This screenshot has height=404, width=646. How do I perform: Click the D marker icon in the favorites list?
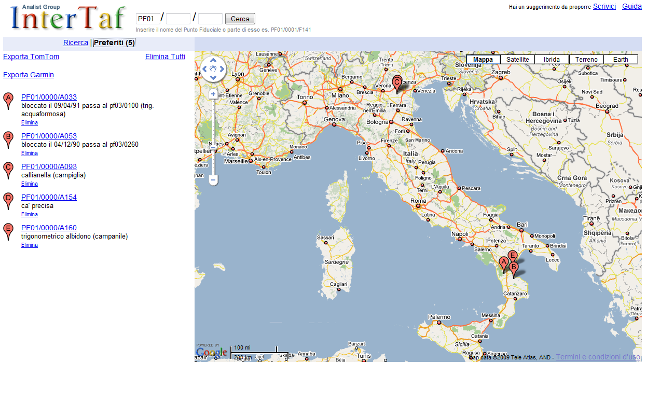coord(8,201)
